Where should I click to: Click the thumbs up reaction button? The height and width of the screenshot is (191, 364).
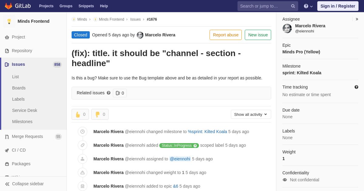point(80,114)
